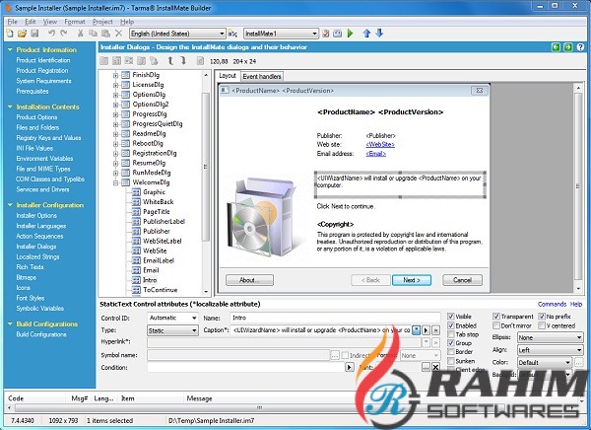Toggle the Enabled checkbox

(x=451, y=325)
